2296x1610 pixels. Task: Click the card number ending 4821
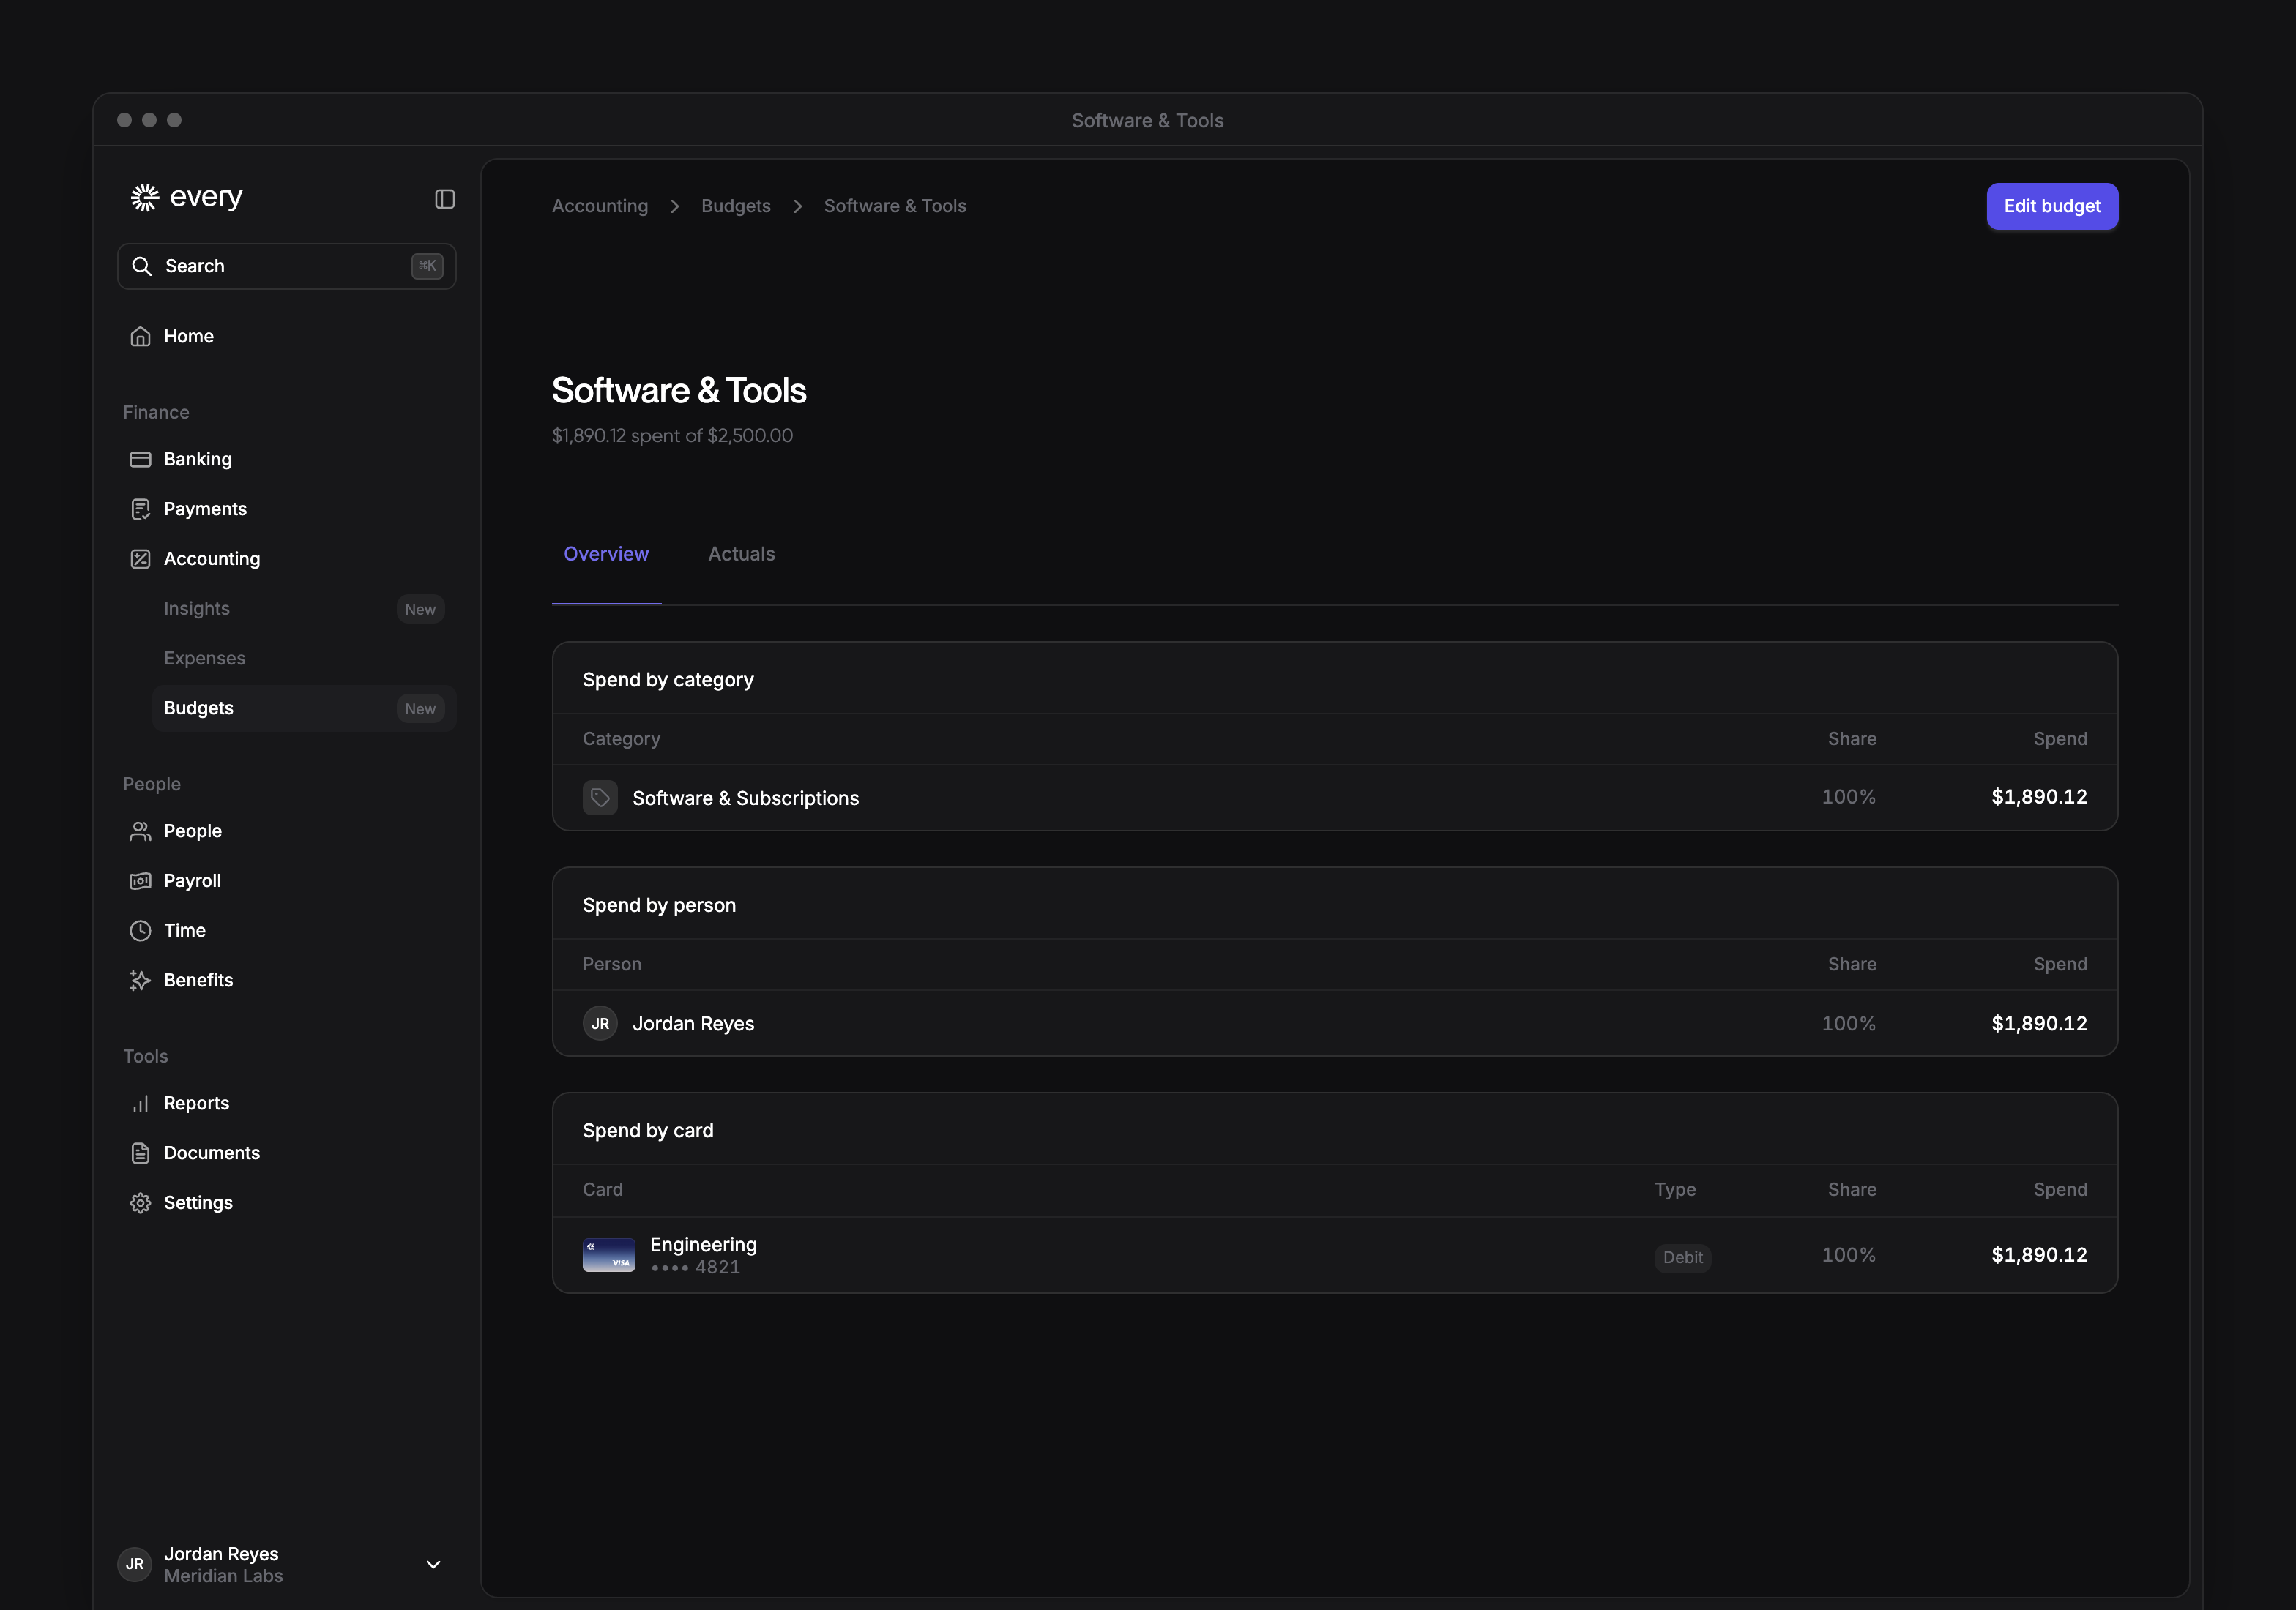696,1268
